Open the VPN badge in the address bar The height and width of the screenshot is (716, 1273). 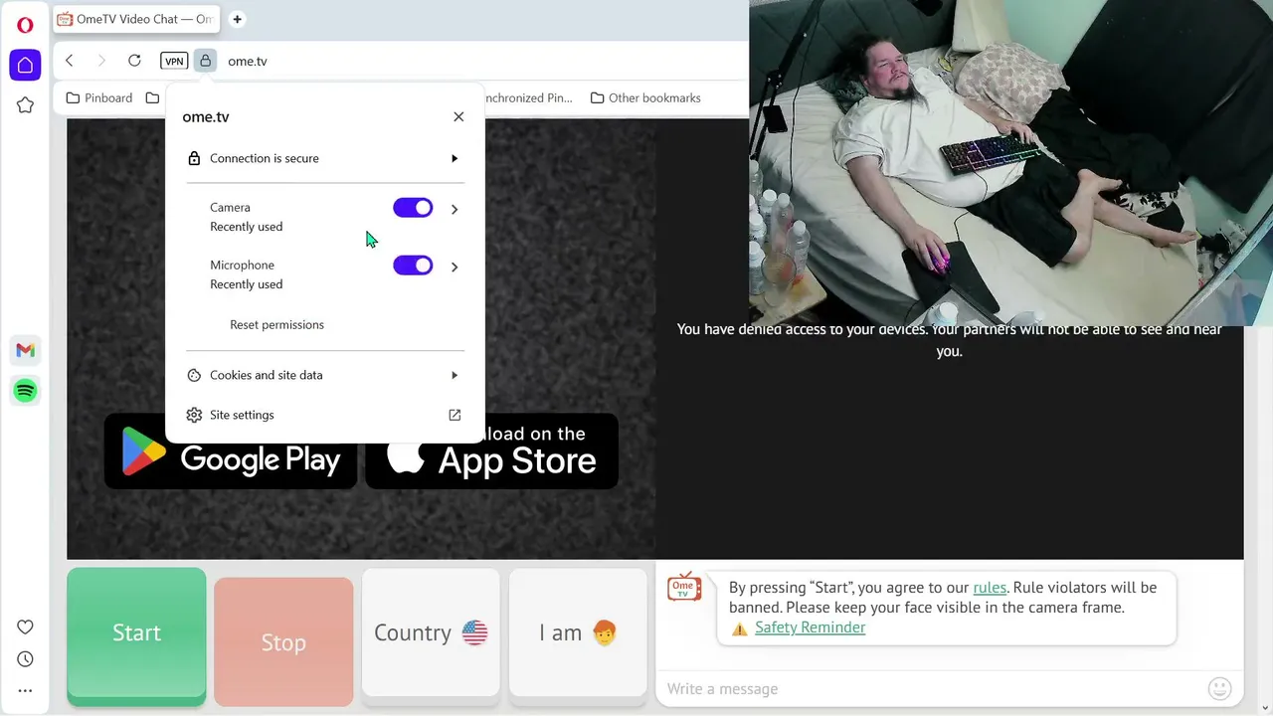pyautogui.click(x=174, y=61)
